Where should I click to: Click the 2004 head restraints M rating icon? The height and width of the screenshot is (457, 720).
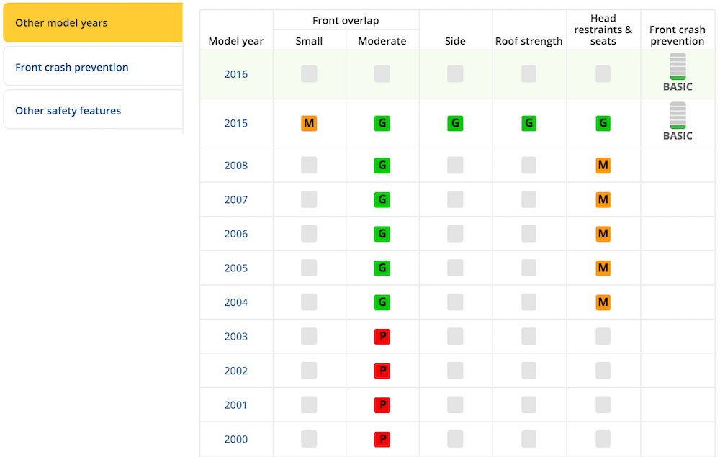click(603, 302)
